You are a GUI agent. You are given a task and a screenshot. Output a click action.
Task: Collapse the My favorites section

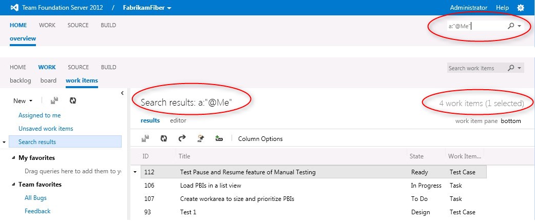pos(13,158)
